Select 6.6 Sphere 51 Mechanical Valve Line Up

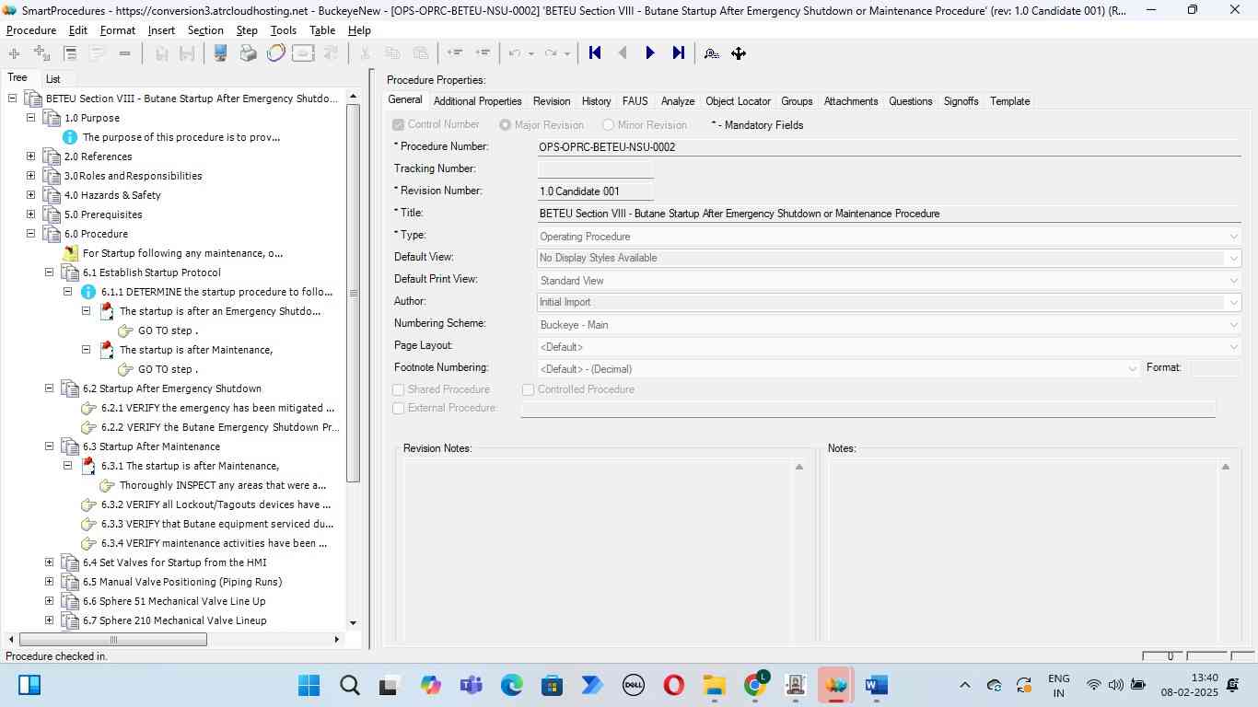pos(174,601)
